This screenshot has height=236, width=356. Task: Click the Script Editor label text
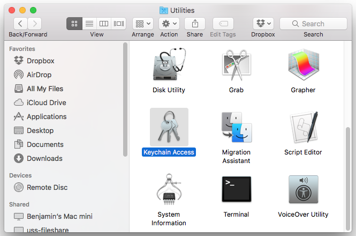303,152
